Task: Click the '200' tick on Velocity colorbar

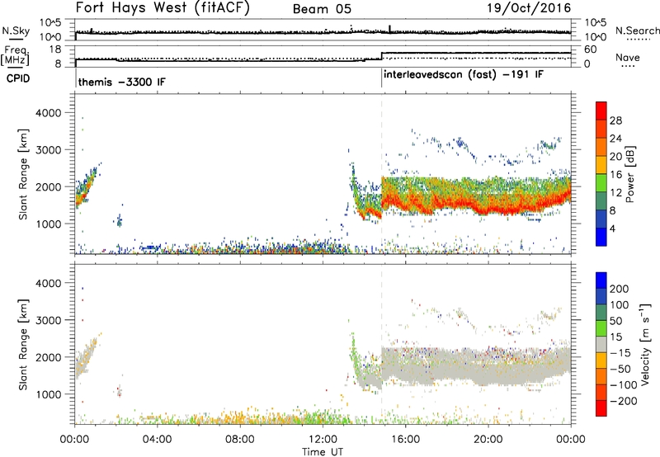Action: click(620, 289)
